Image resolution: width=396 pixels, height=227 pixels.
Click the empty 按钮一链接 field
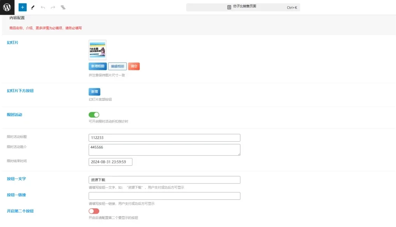(x=164, y=196)
